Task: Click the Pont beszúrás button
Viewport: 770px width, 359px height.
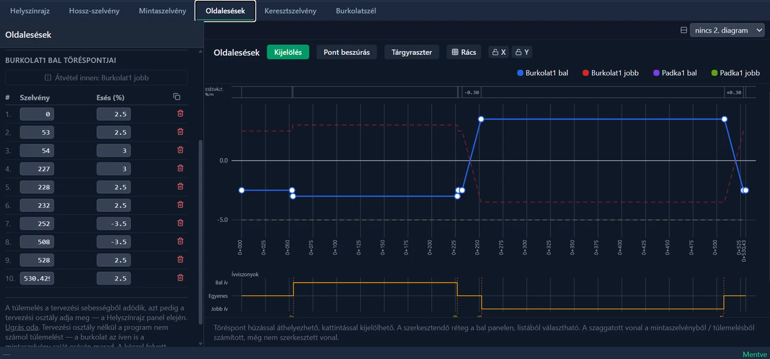Action: click(x=346, y=52)
